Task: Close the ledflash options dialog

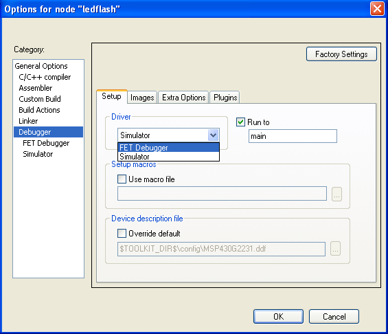Action: 377,9
